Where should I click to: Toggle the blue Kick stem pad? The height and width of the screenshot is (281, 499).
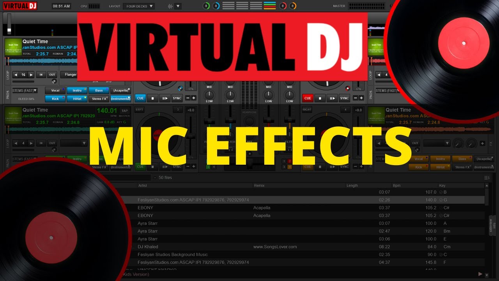[55, 99]
